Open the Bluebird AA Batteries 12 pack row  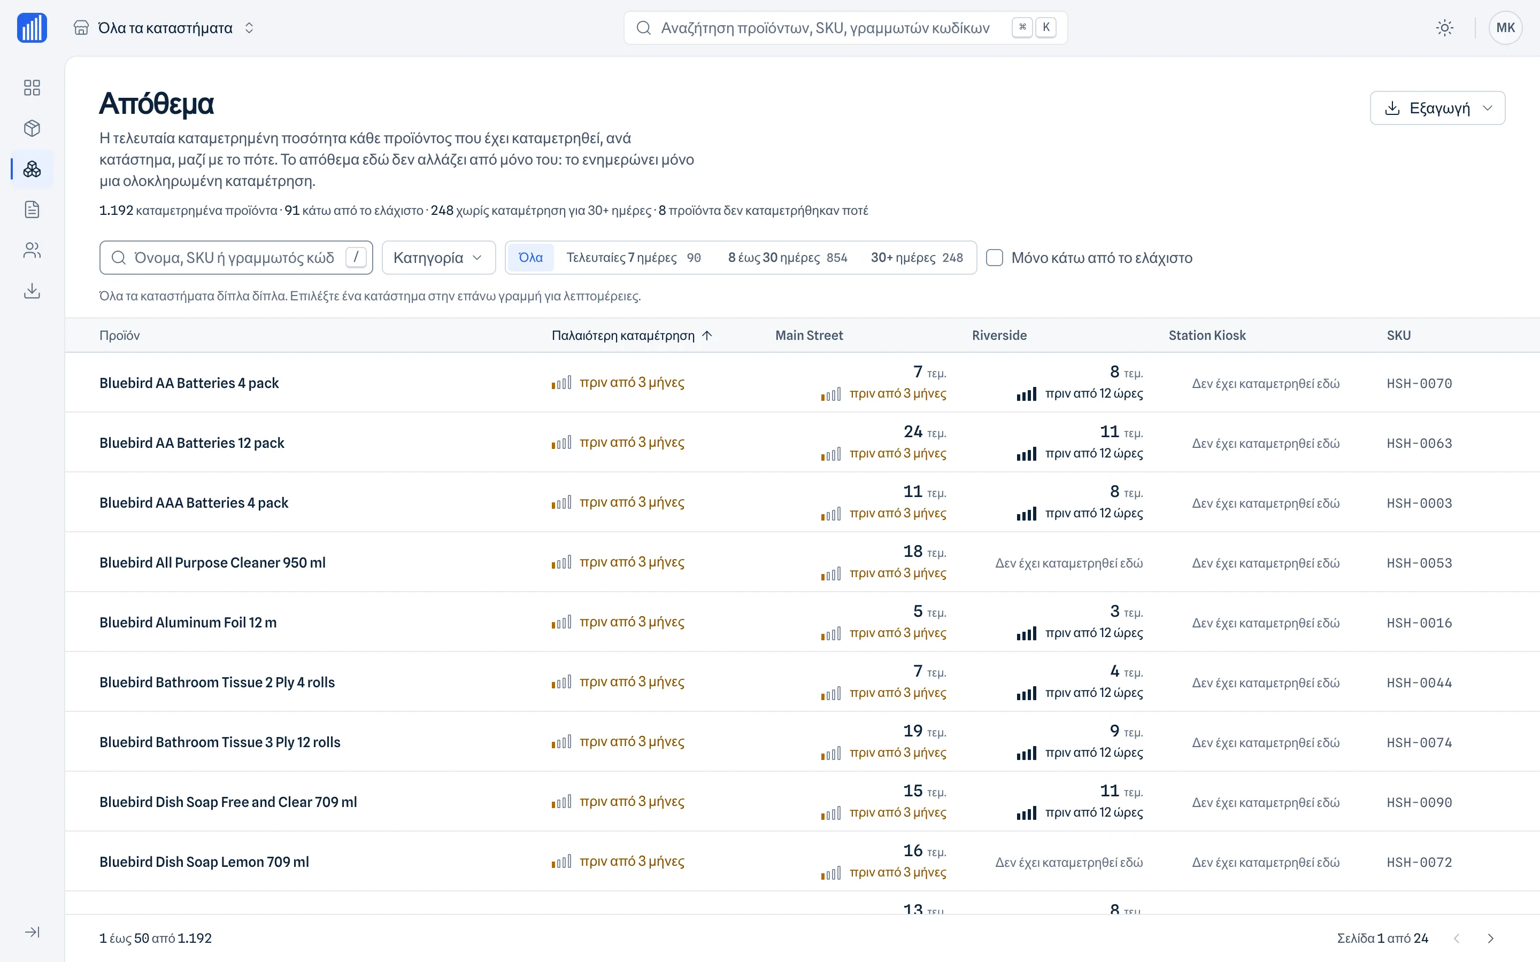802,442
